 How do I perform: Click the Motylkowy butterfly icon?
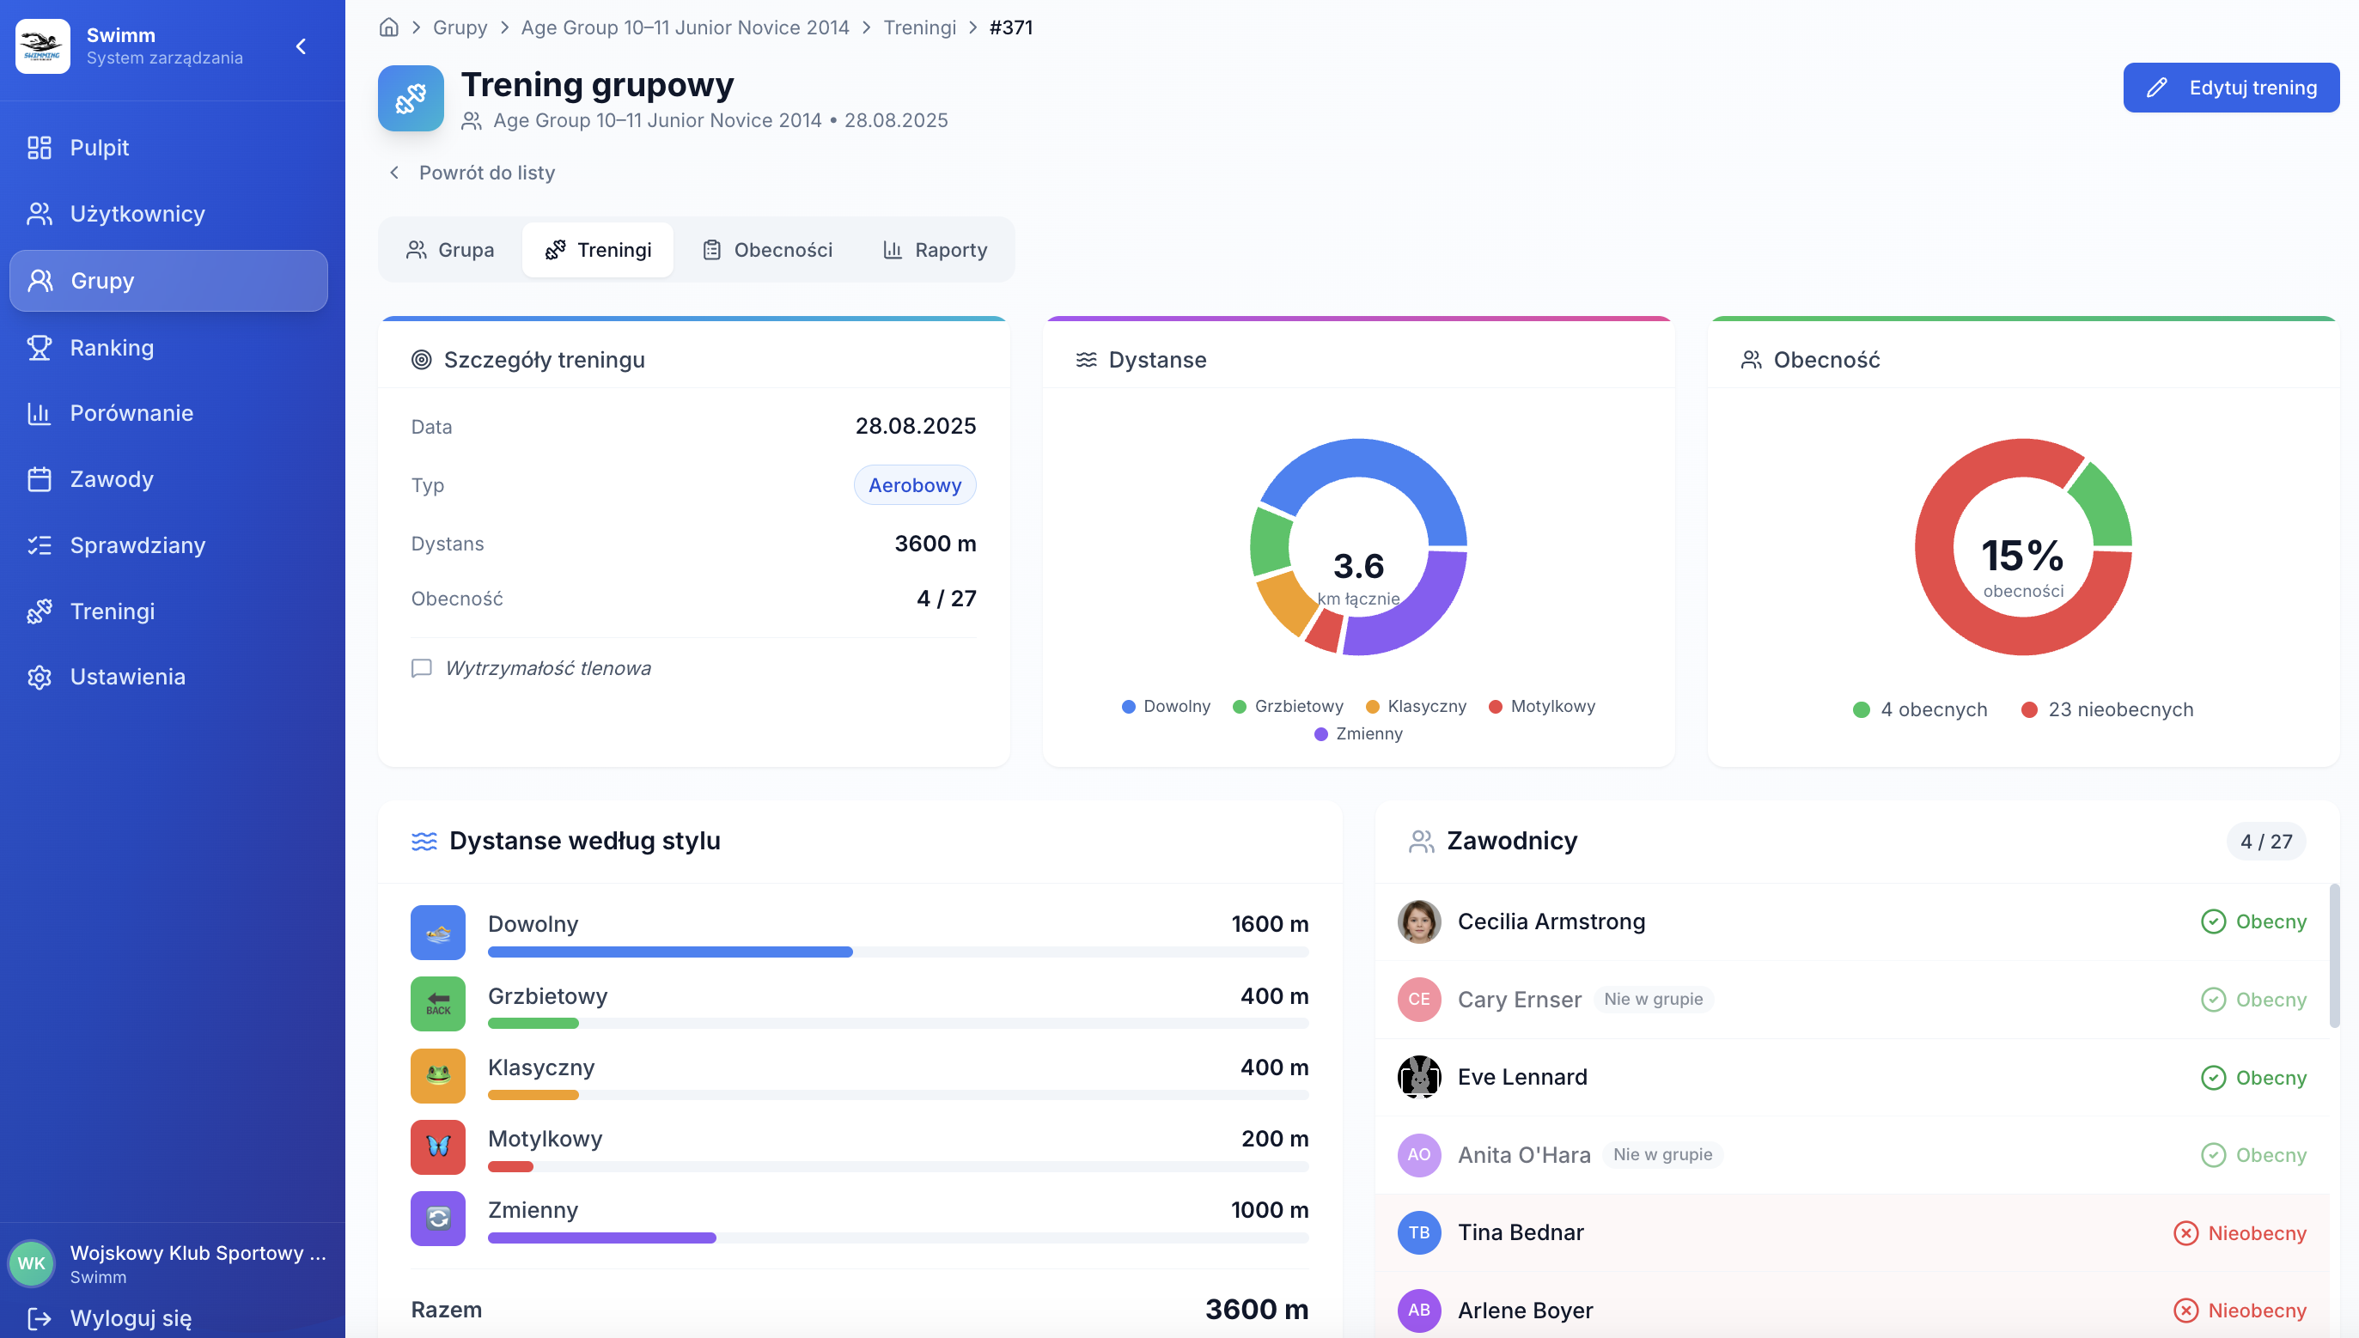pyautogui.click(x=437, y=1146)
